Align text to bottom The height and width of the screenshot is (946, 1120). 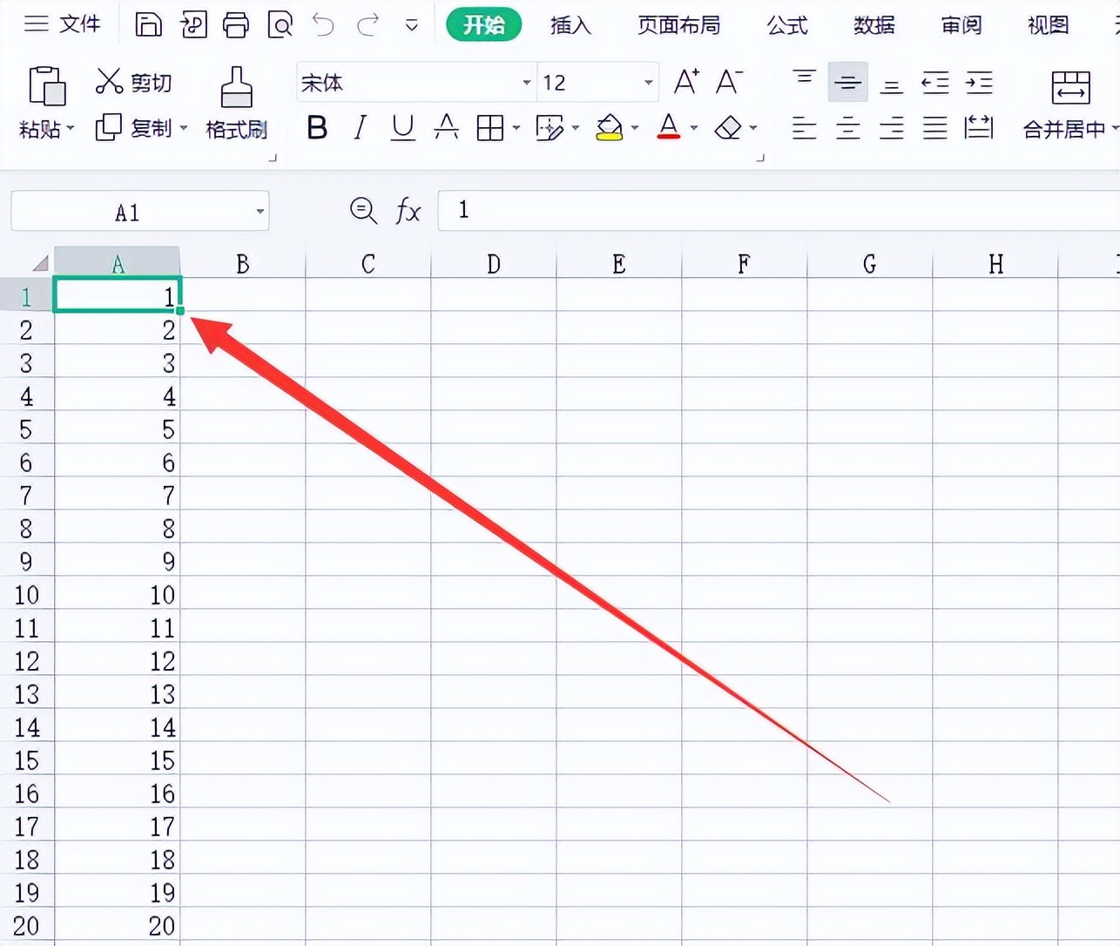tap(891, 84)
